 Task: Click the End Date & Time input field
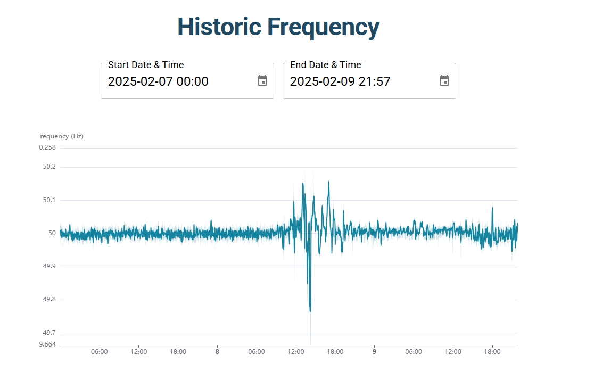[x=358, y=81]
